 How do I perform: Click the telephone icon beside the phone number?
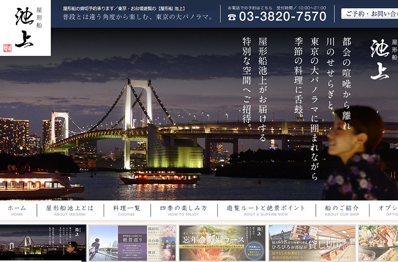232,16
